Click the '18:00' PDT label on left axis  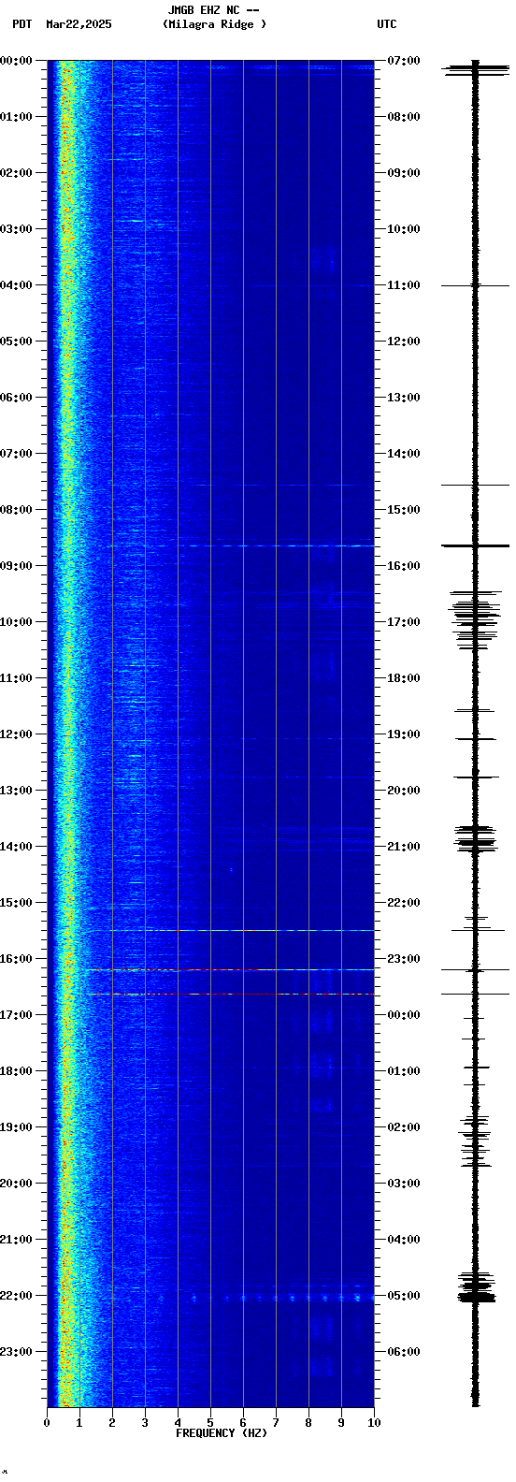(16, 1071)
